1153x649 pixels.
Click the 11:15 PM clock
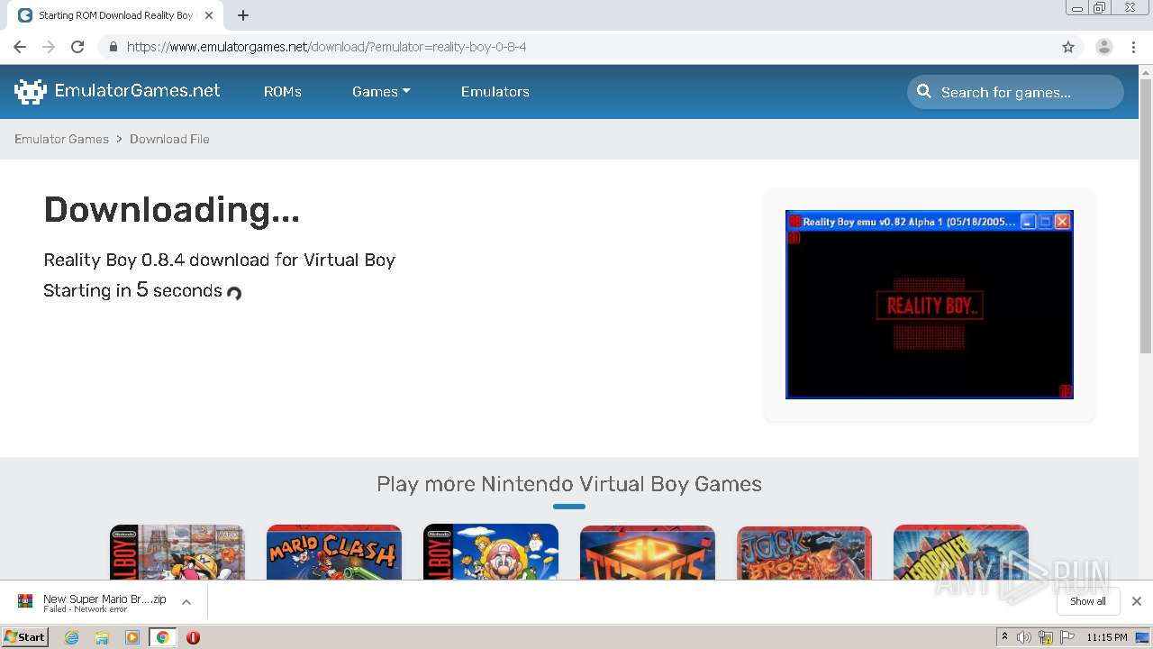[1107, 637]
